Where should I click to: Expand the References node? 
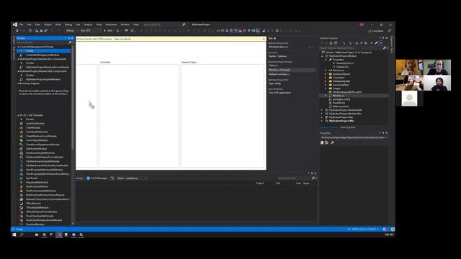point(326,71)
